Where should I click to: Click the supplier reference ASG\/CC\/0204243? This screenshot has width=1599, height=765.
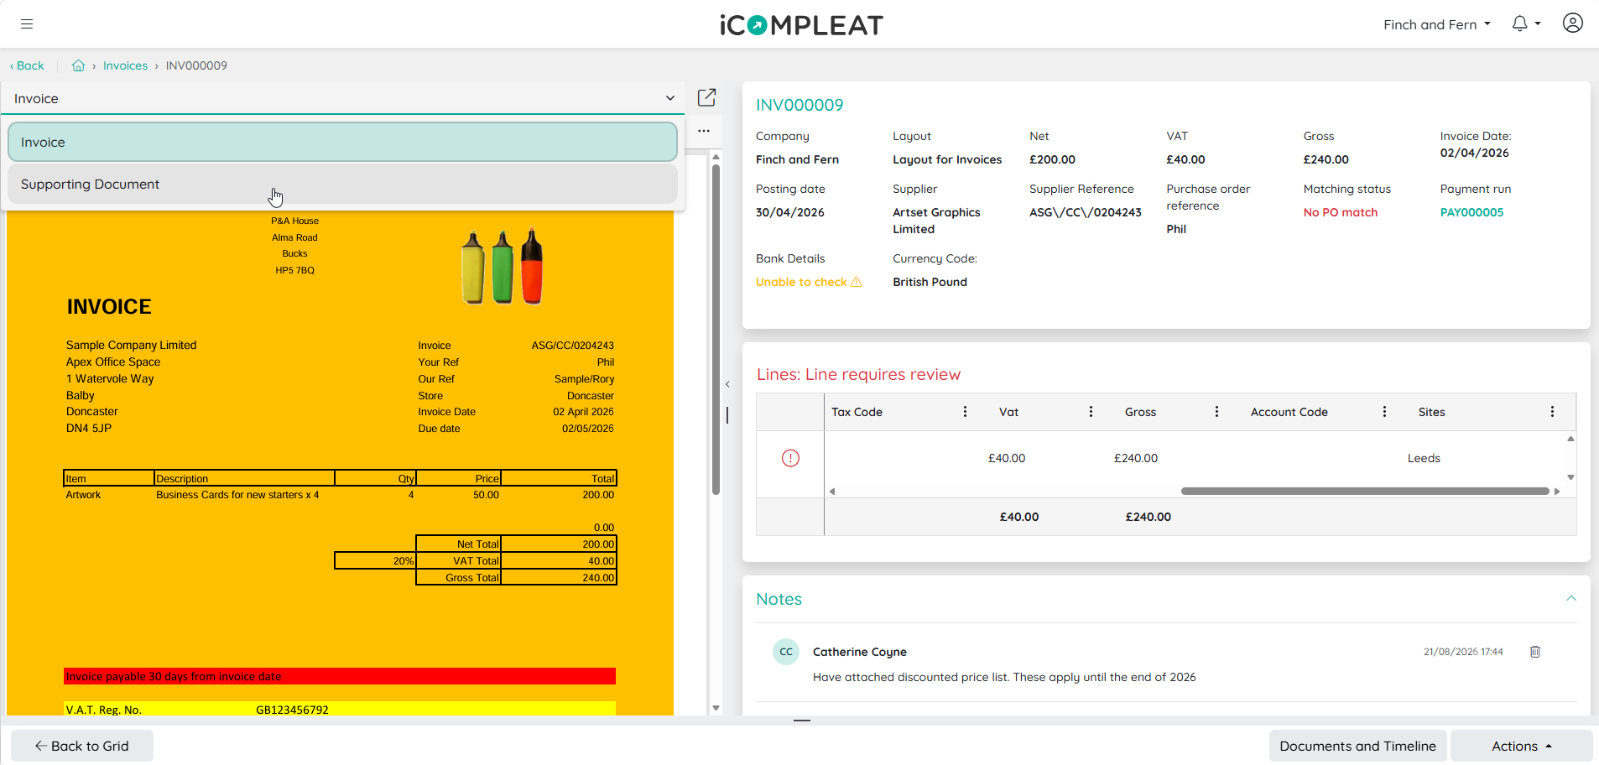(1085, 212)
